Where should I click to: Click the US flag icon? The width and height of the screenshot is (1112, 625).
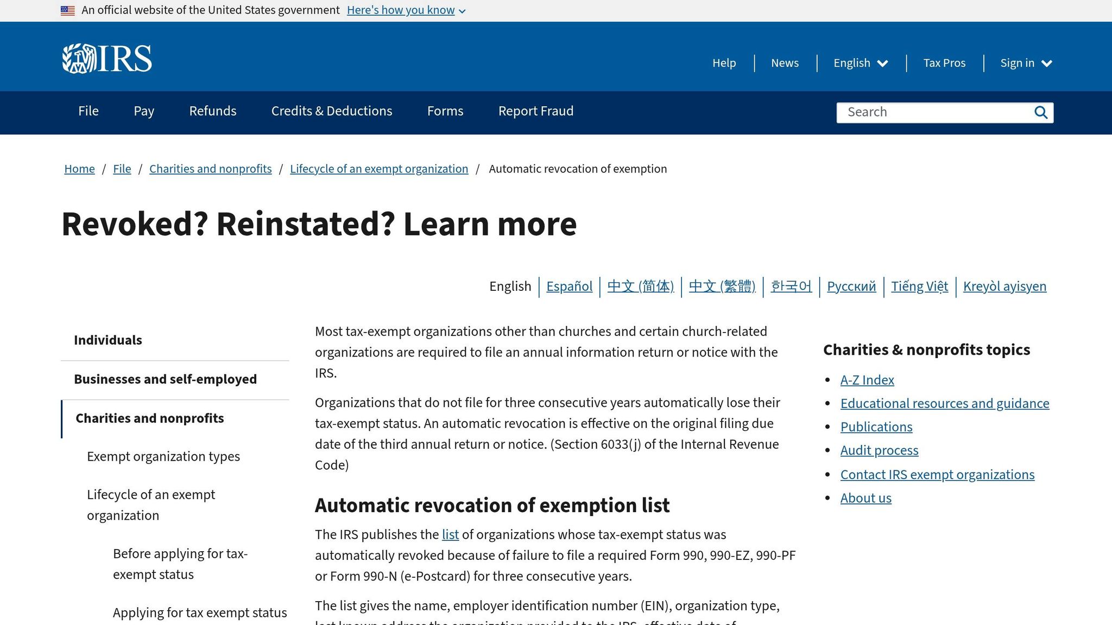click(68, 10)
